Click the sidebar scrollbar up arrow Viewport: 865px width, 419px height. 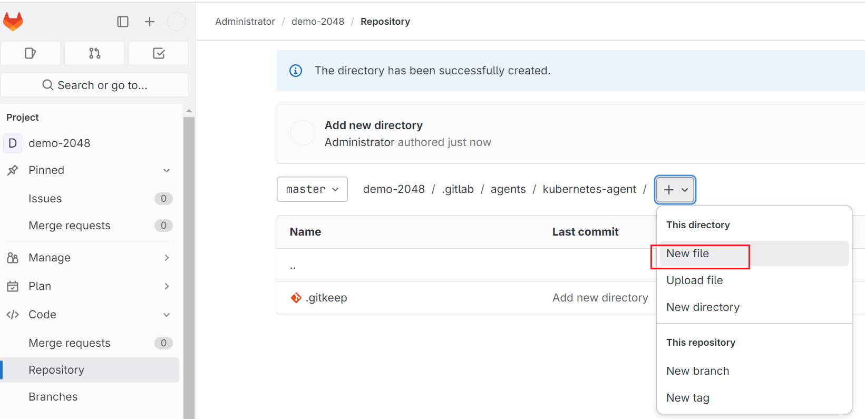[x=189, y=111]
